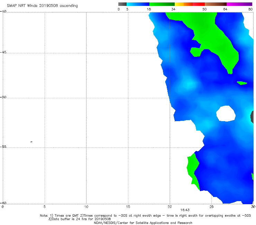256x225 pixels.
Task: Select the gray segment of the color bar
Action: click(x=122, y=4)
